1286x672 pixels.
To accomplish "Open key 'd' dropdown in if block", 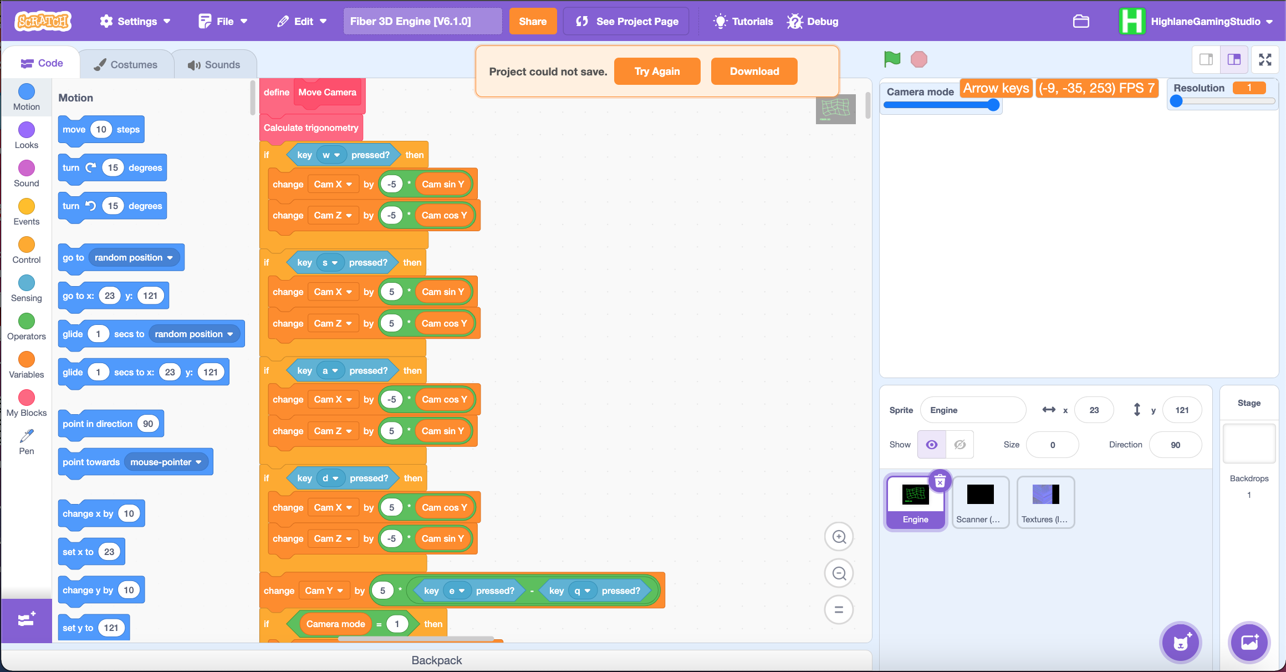I will (x=331, y=478).
